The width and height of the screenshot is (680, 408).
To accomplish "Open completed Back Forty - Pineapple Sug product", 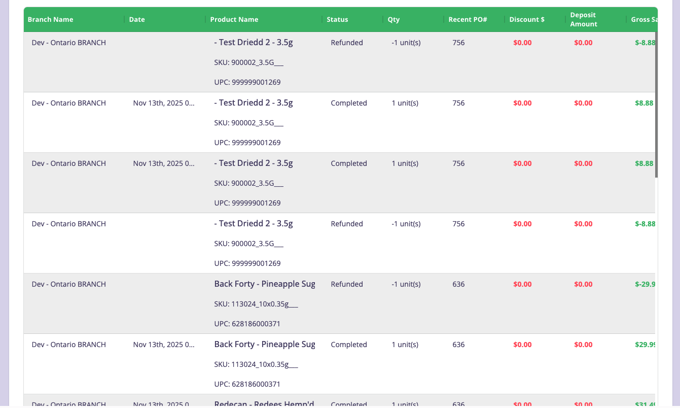I will (265, 345).
